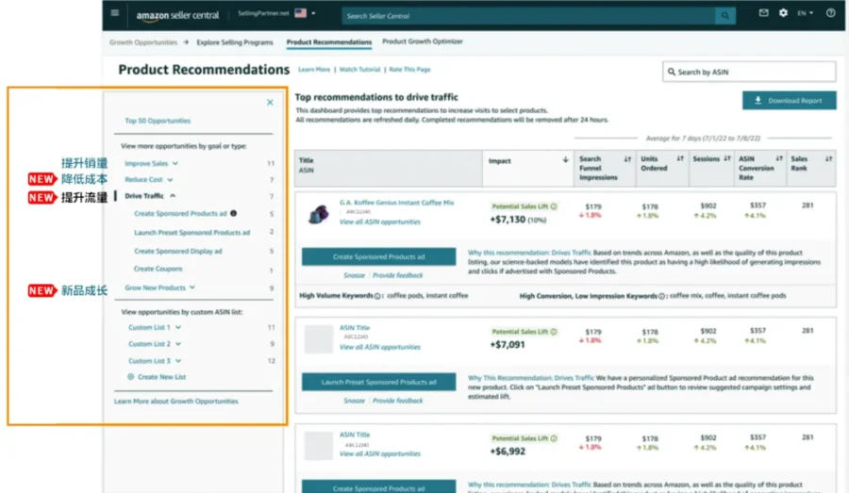The image size is (849, 493).
Task: Open Explore Selling Programs tab
Action: pos(235,42)
